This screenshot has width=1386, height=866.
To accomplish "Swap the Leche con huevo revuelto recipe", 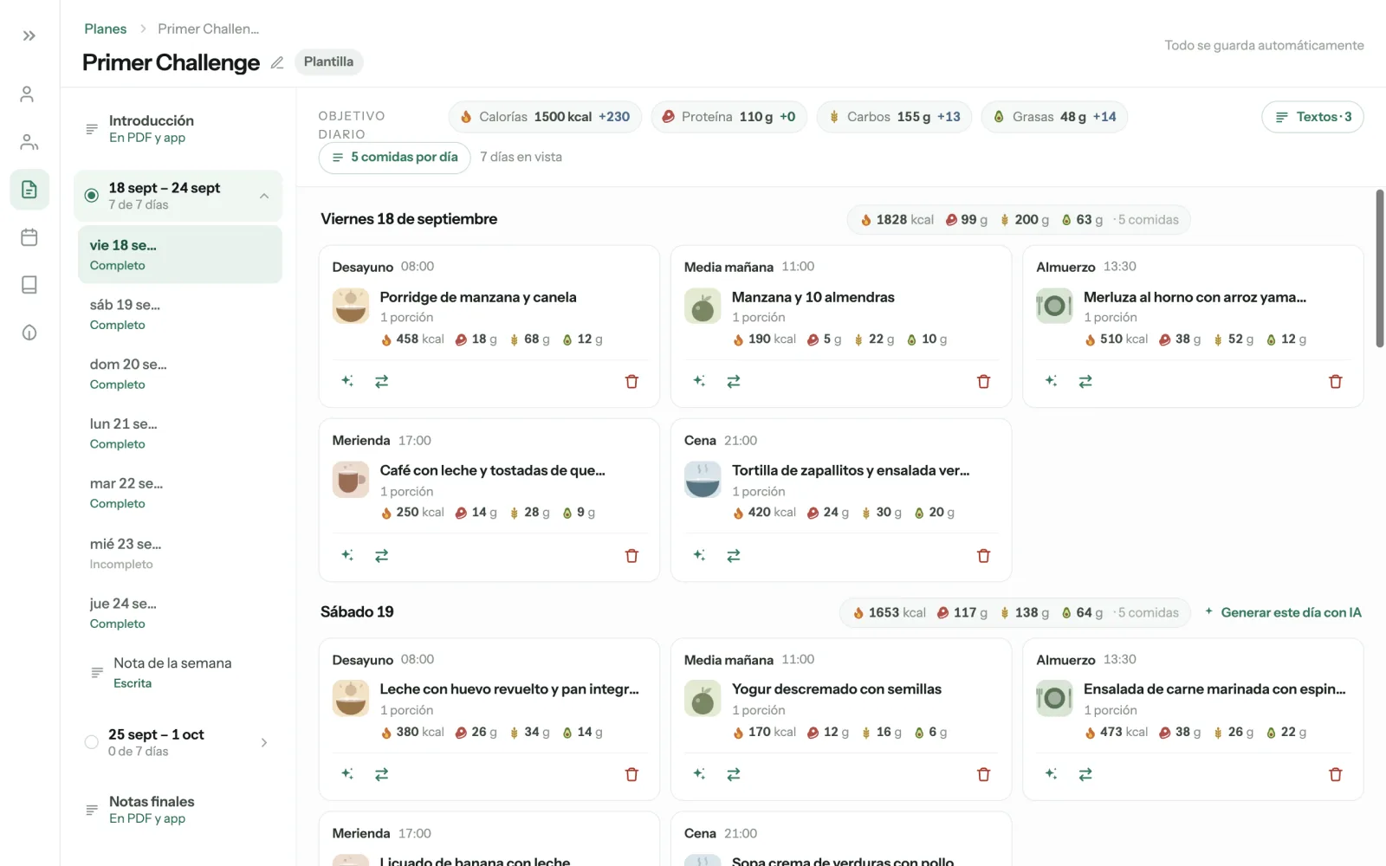I will pos(381,774).
